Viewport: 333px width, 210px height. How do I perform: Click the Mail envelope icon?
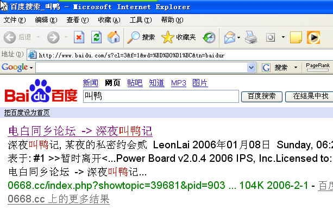tap(230, 37)
